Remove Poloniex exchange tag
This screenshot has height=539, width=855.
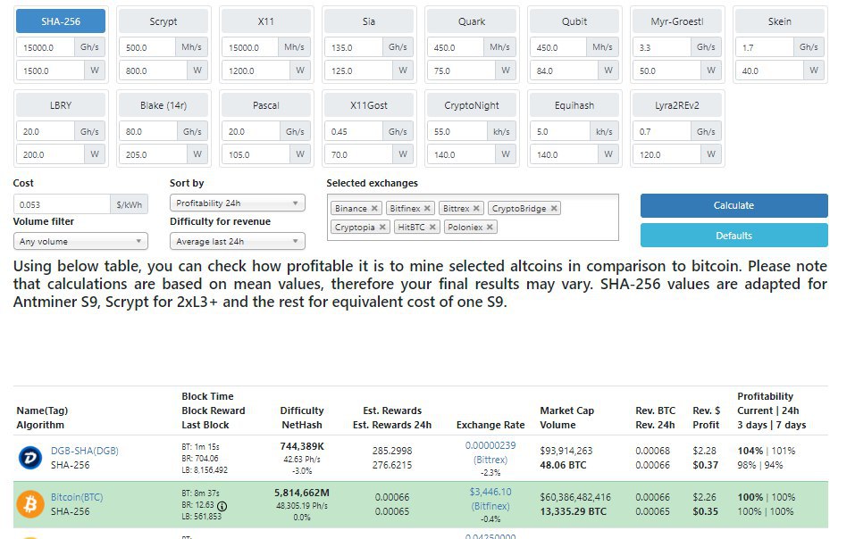coord(490,227)
